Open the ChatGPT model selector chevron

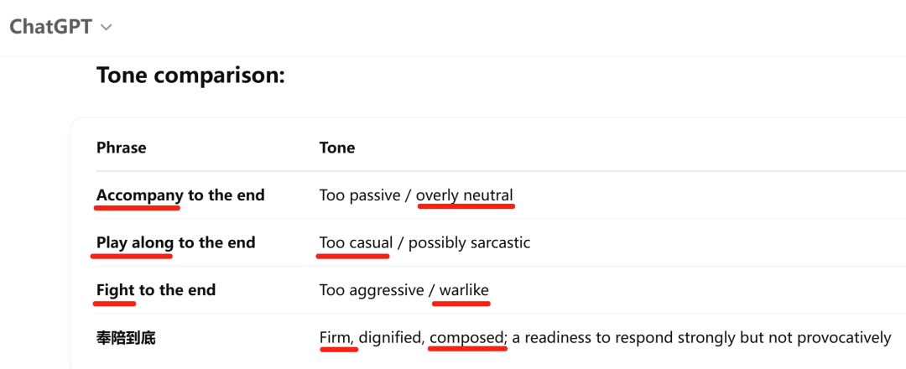[107, 28]
